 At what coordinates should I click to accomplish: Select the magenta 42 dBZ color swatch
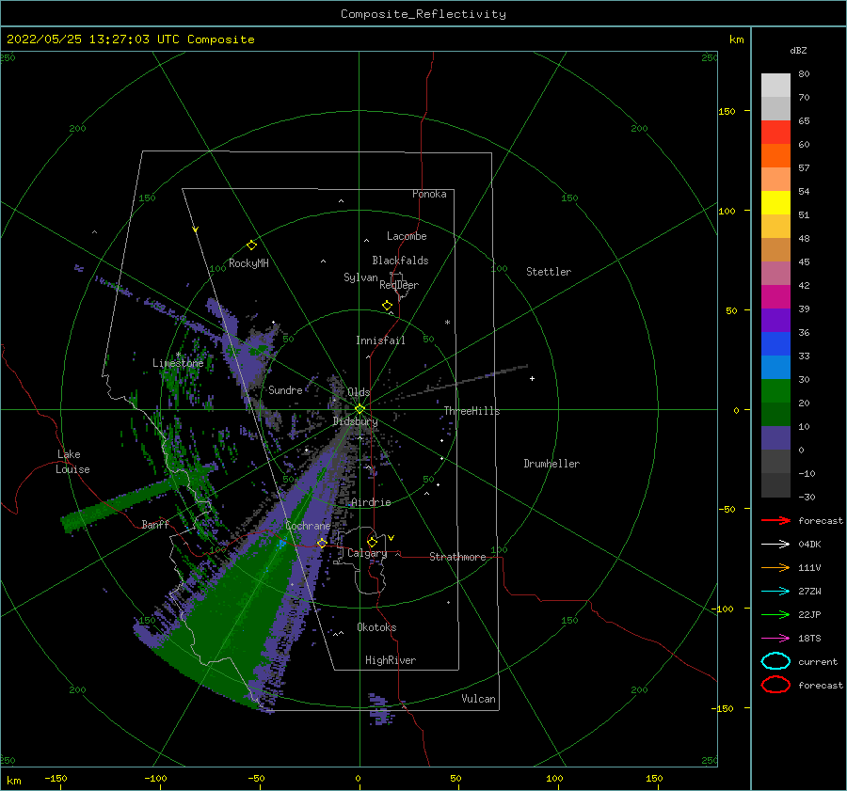(x=775, y=297)
